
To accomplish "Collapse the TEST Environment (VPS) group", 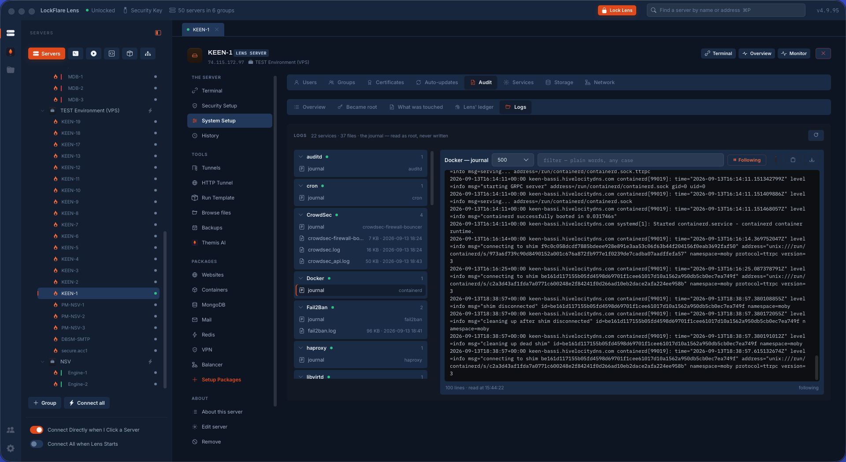I will (x=43, y=111).
